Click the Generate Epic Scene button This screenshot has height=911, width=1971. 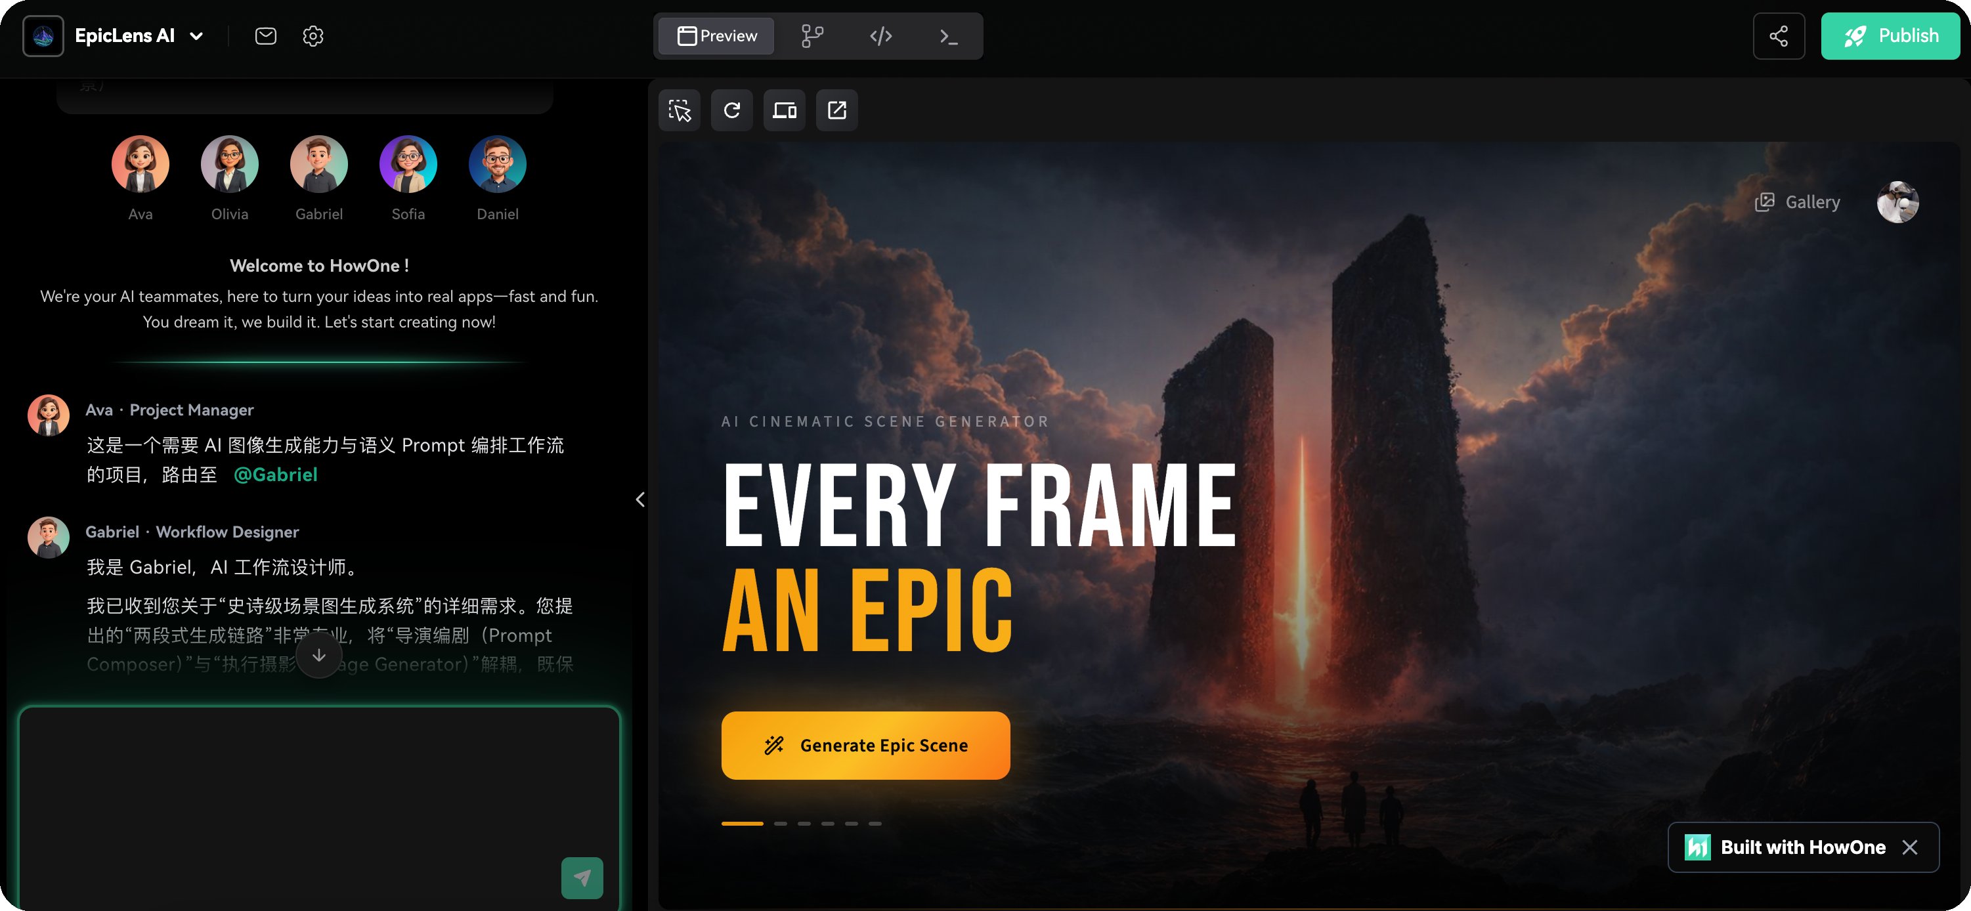(x=865, y=745)
